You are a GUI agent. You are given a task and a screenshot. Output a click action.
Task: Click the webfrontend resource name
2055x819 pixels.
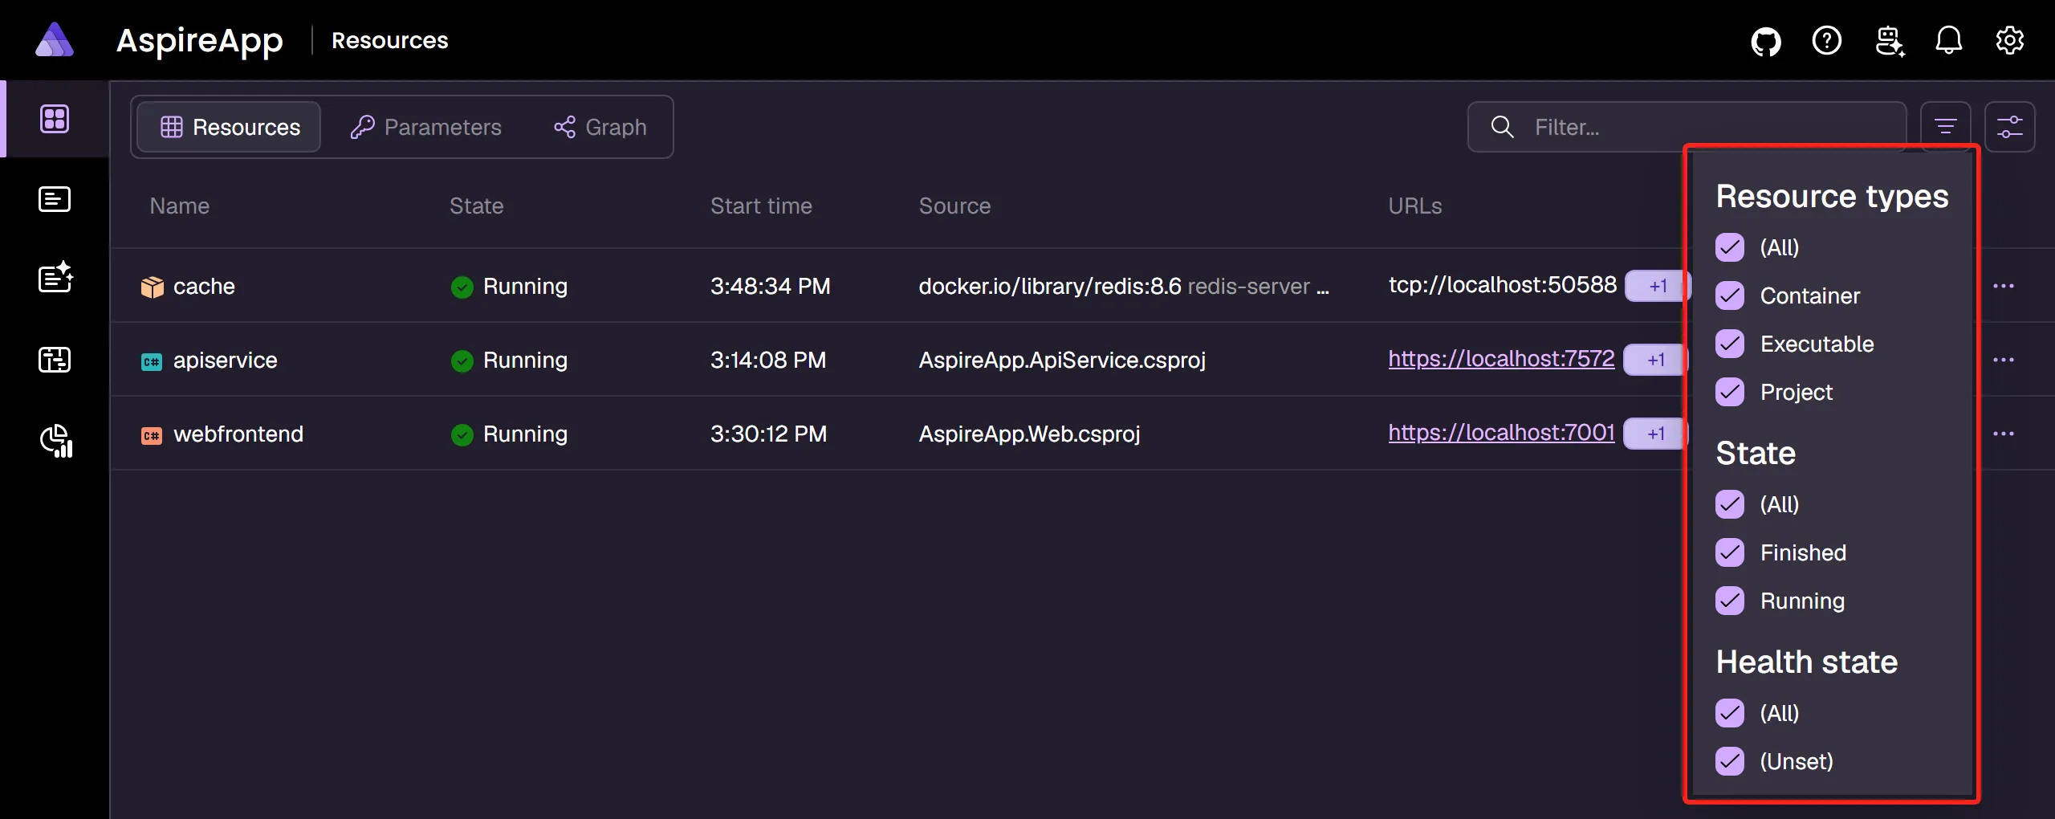click(x=238, y=434)
